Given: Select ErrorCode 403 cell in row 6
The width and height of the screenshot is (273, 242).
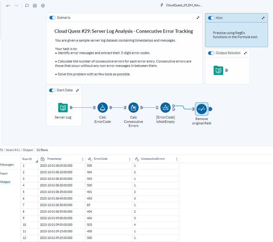Looking at the screenshot, I should coord(109,199).
